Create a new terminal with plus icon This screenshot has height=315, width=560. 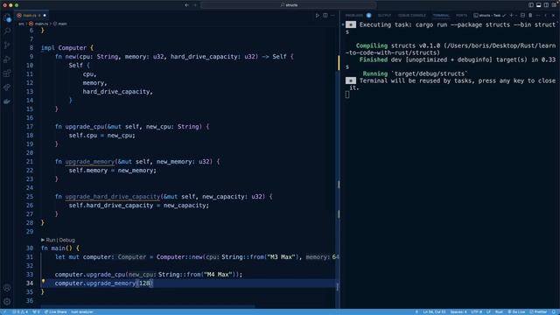pyautogui.click(x=511, y=16)
